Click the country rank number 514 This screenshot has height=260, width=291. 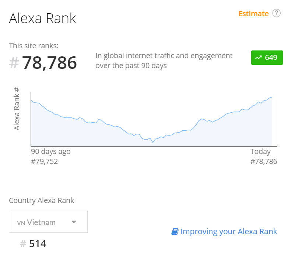(x=38, y=244)
